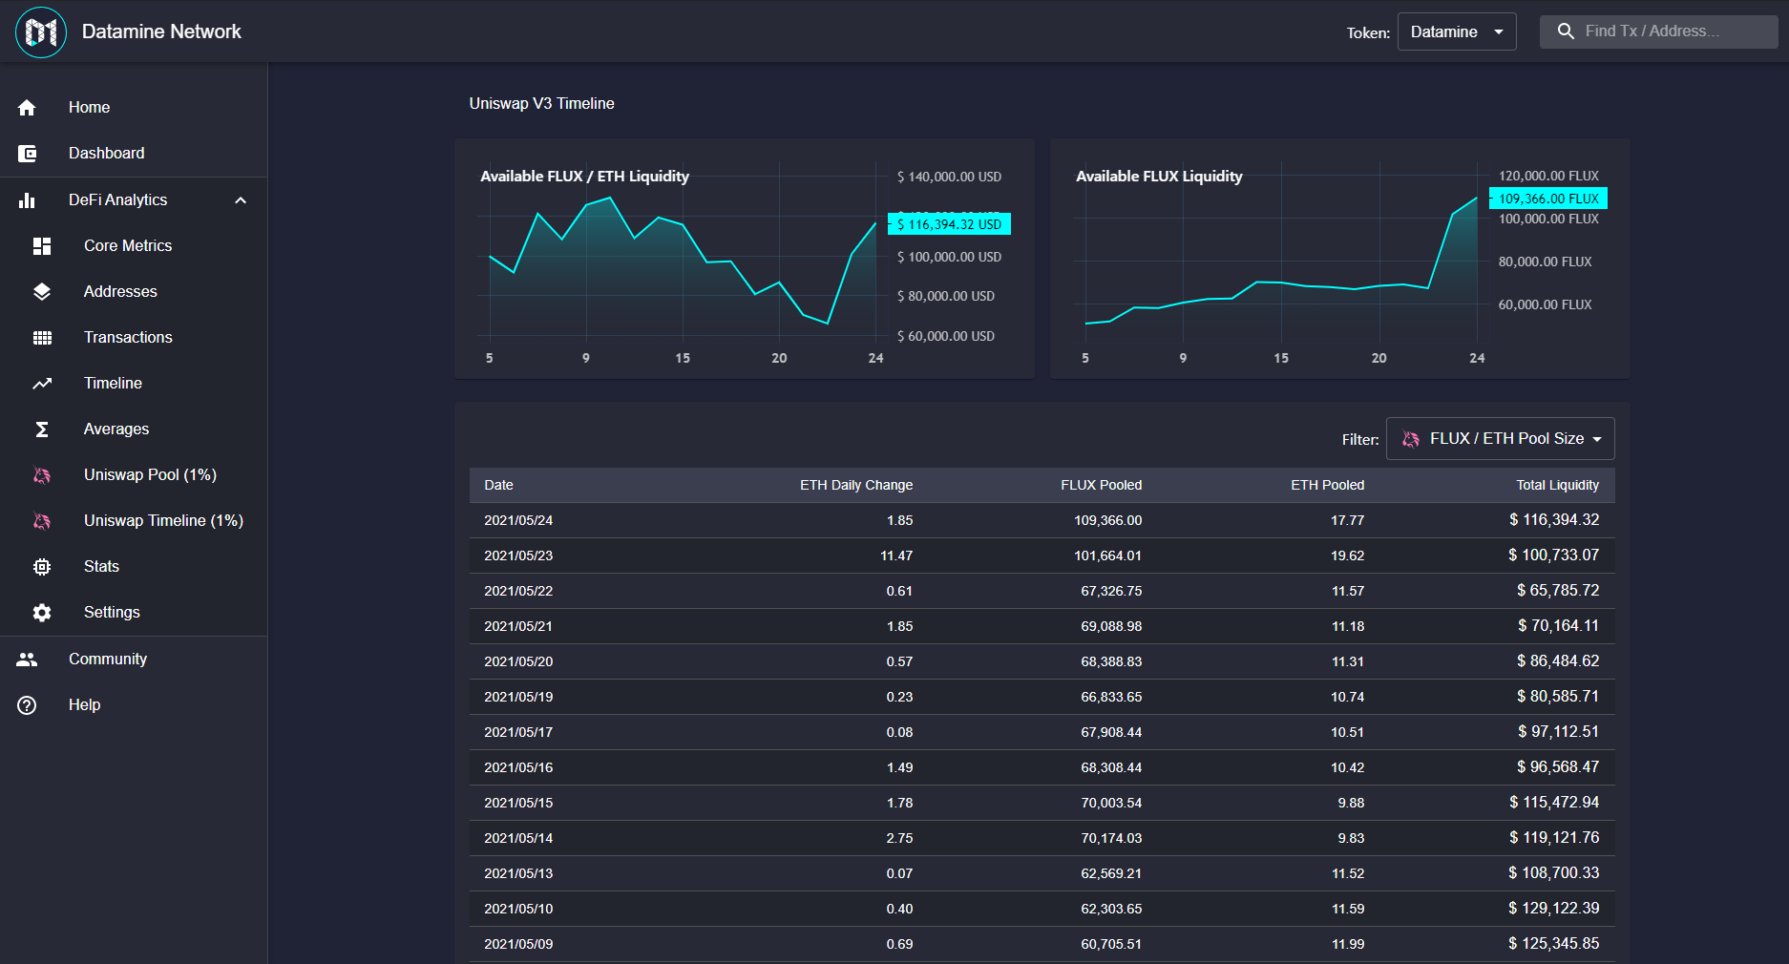The width and height of the screenshot is (1789, 964).
Task: Open the Community section
Action: 134,660
